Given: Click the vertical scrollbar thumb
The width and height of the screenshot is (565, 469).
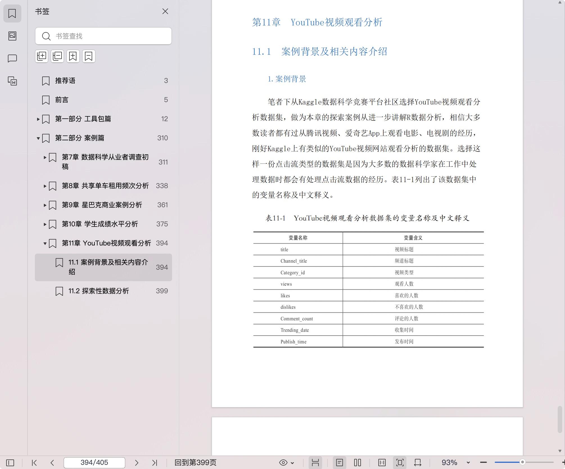Looking at the screenshot, I should [560, 420].
